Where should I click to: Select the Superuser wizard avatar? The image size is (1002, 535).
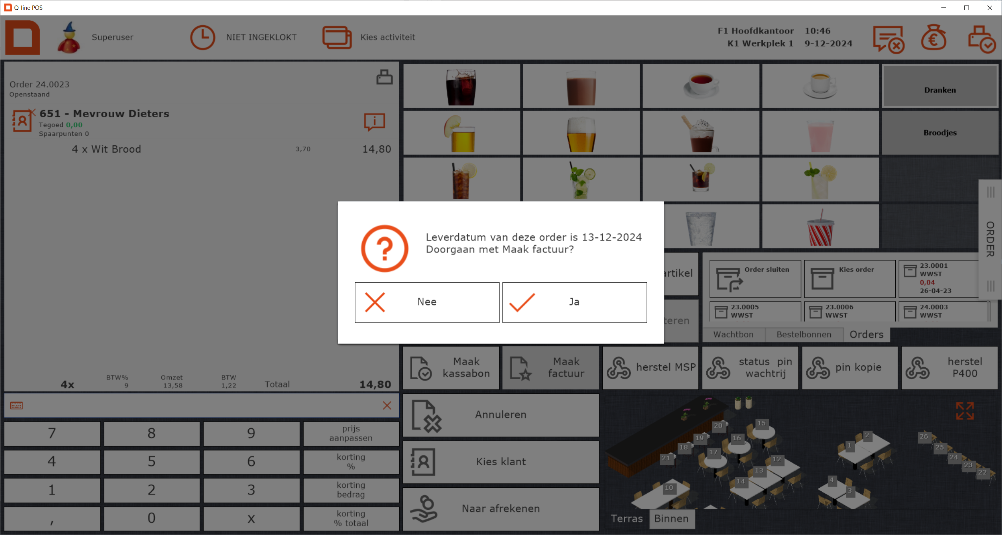(x=69, y=37)
